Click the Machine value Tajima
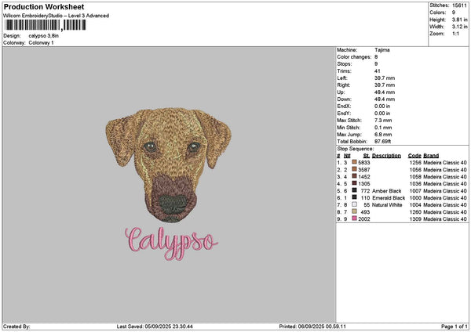Screen dimensions: 471x332 click(382, 50)
